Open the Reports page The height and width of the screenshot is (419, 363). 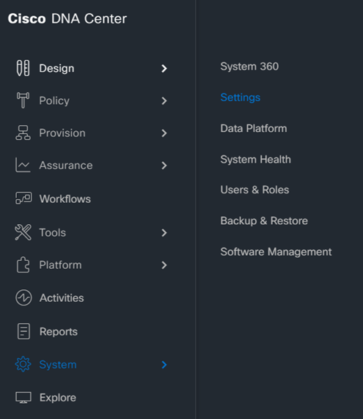[59, 332]
